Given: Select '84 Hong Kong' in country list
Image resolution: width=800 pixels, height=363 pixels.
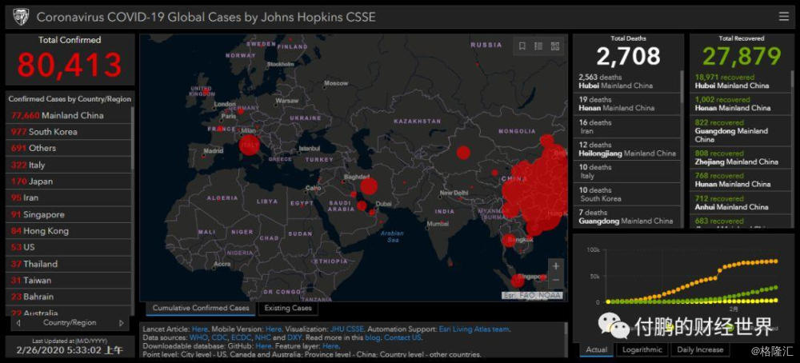Looking at the screenshot, I should tap(69, 230).
